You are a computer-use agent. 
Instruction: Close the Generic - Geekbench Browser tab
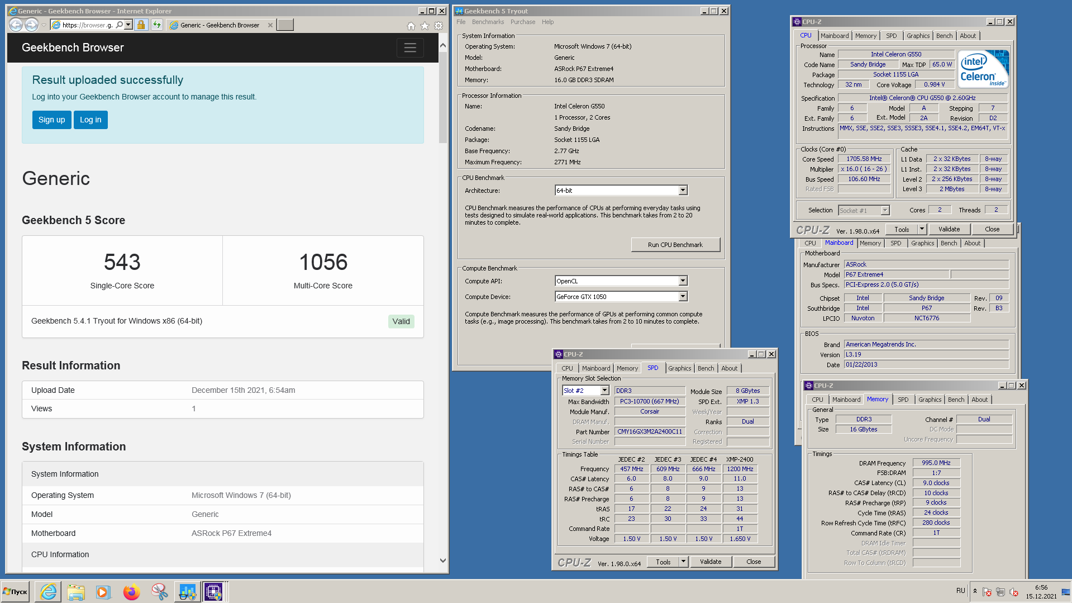tap(270, 25)
